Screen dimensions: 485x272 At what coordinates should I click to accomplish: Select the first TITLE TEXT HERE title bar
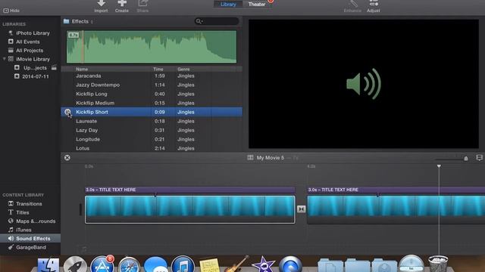pyautogui.click(x=190, y=190)
